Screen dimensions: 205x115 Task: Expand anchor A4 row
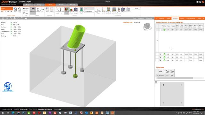(x=160, y=60)
